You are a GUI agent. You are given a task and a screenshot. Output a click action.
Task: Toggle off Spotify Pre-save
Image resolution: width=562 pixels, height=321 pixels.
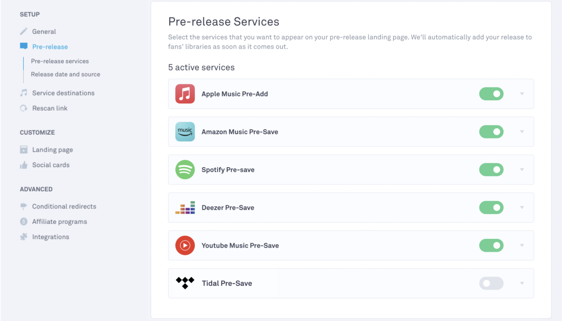click(491, 170)
